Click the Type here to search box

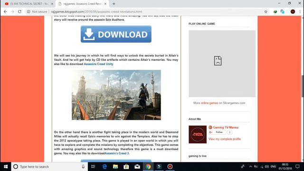click(x=49, y=167)
